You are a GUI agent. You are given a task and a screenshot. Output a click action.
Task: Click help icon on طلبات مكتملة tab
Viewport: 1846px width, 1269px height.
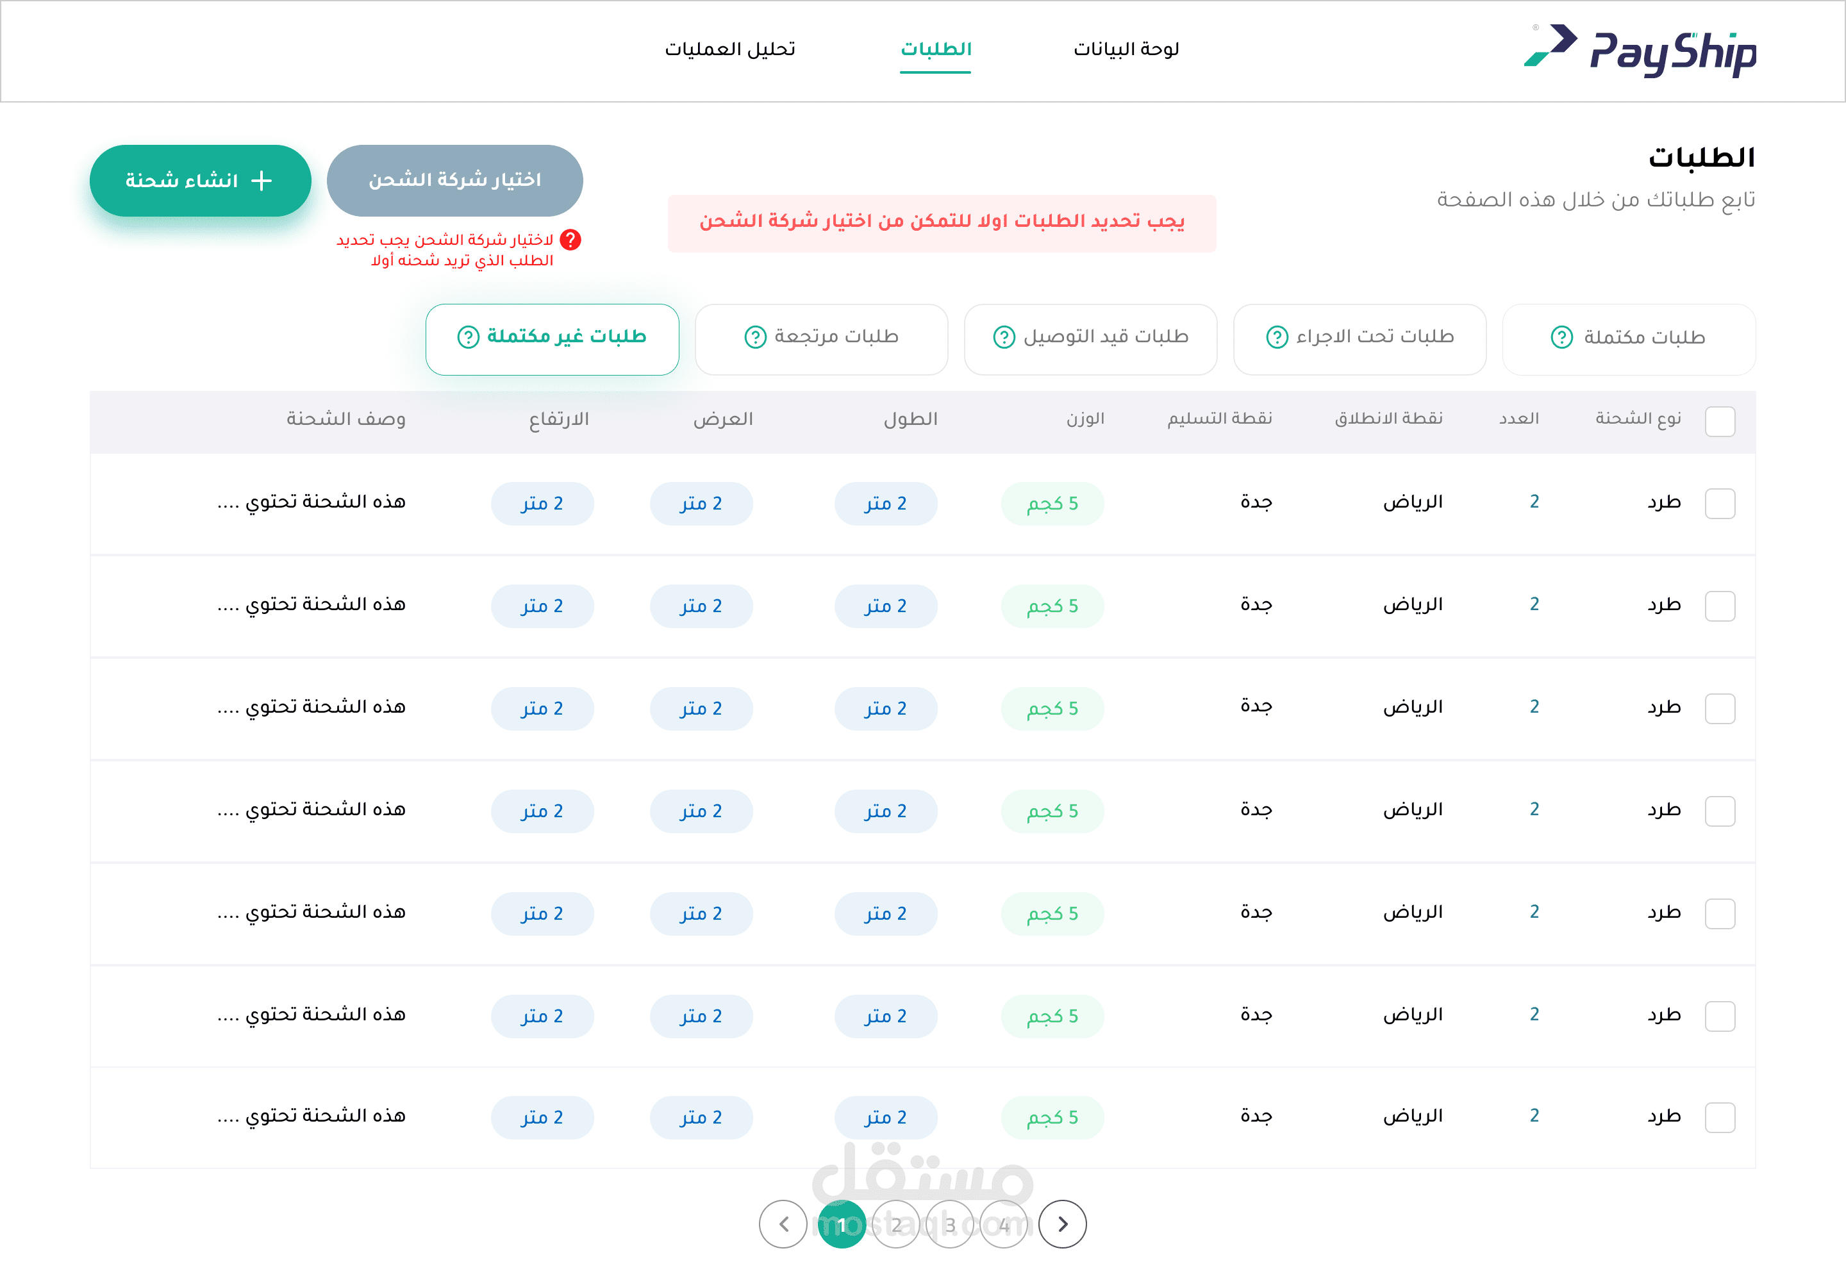[x=1561, y=337]
